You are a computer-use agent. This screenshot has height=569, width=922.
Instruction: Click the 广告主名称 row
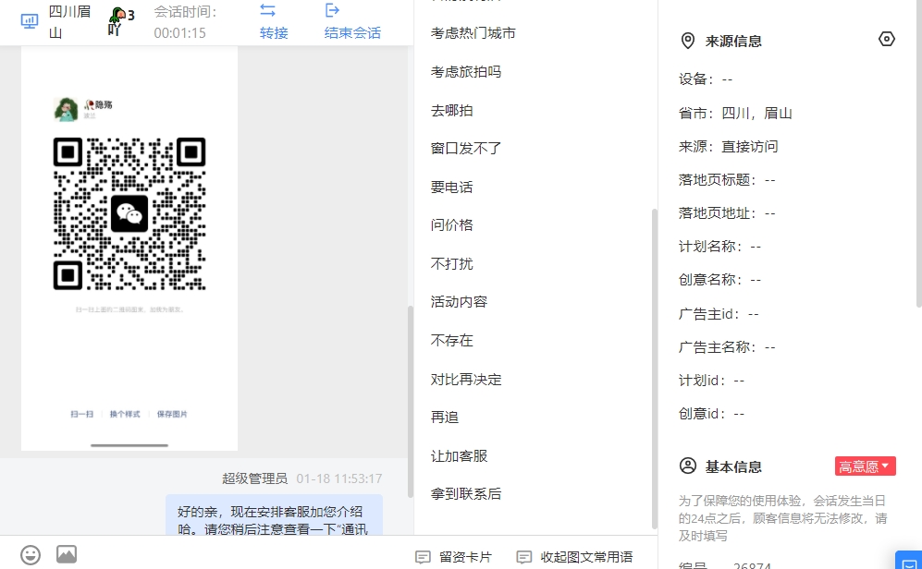tap(727, 347)
